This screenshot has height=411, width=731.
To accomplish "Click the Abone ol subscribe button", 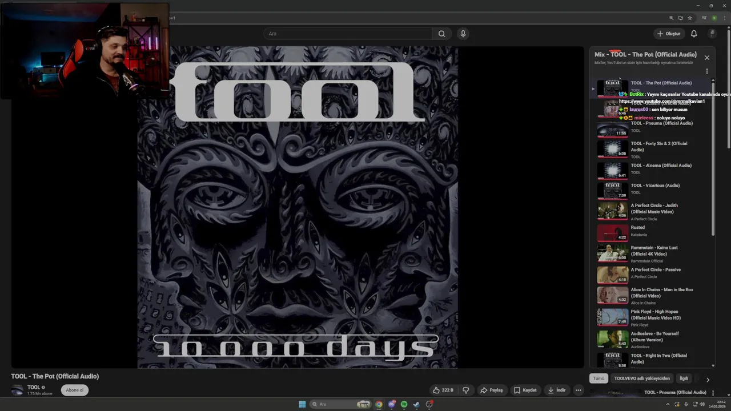I will point(75,390).
